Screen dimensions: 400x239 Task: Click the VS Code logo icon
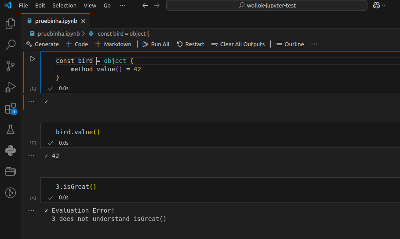(x=8, y=5)
